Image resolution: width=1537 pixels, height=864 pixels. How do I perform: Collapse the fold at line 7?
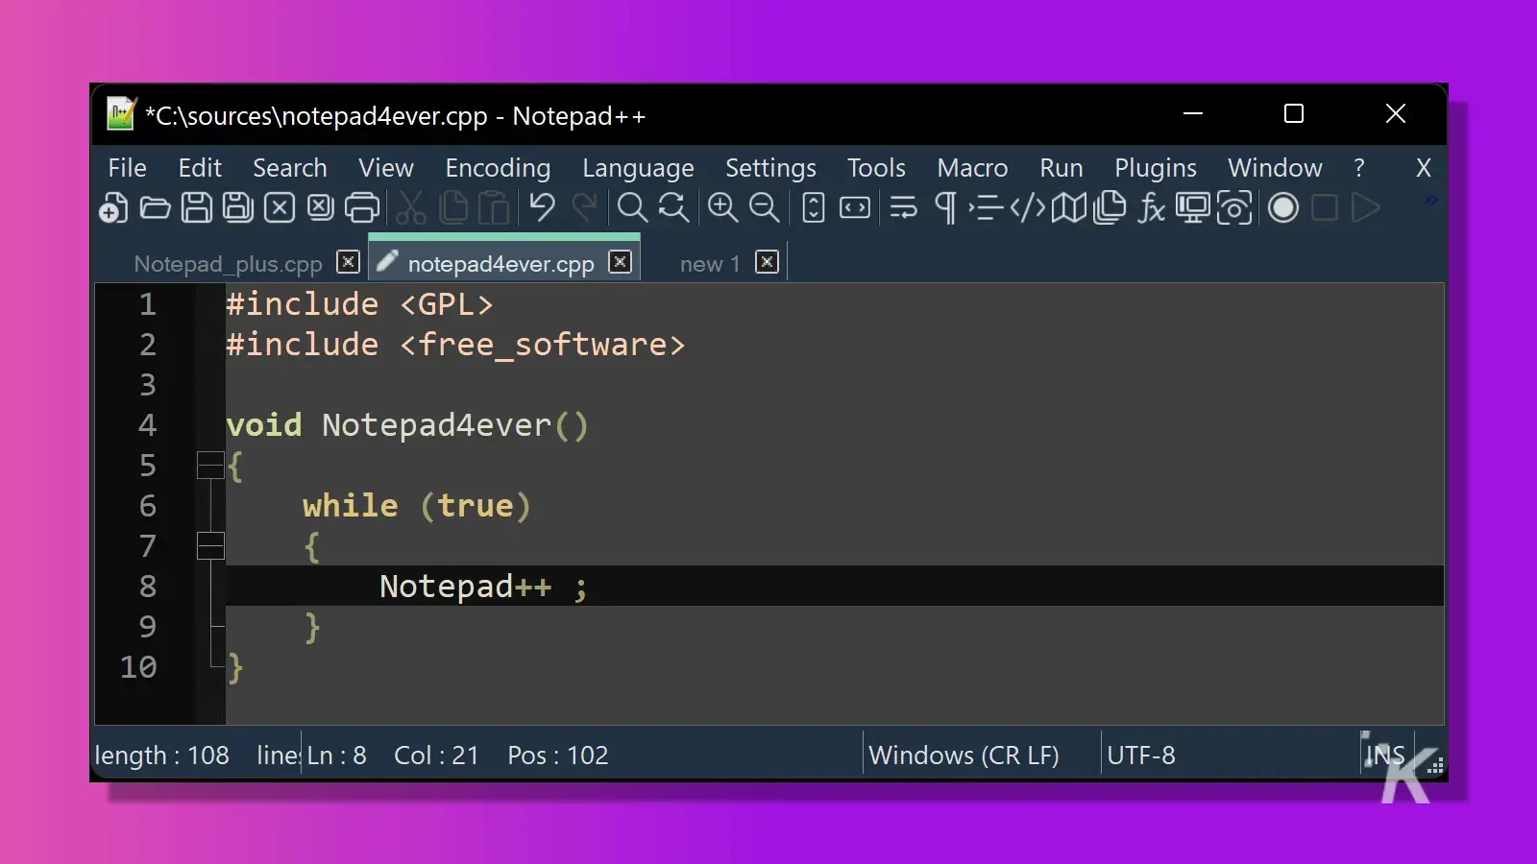click(210, 546)
